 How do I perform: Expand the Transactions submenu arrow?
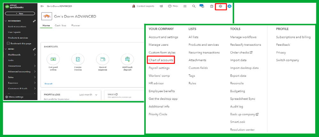[35, 66]
